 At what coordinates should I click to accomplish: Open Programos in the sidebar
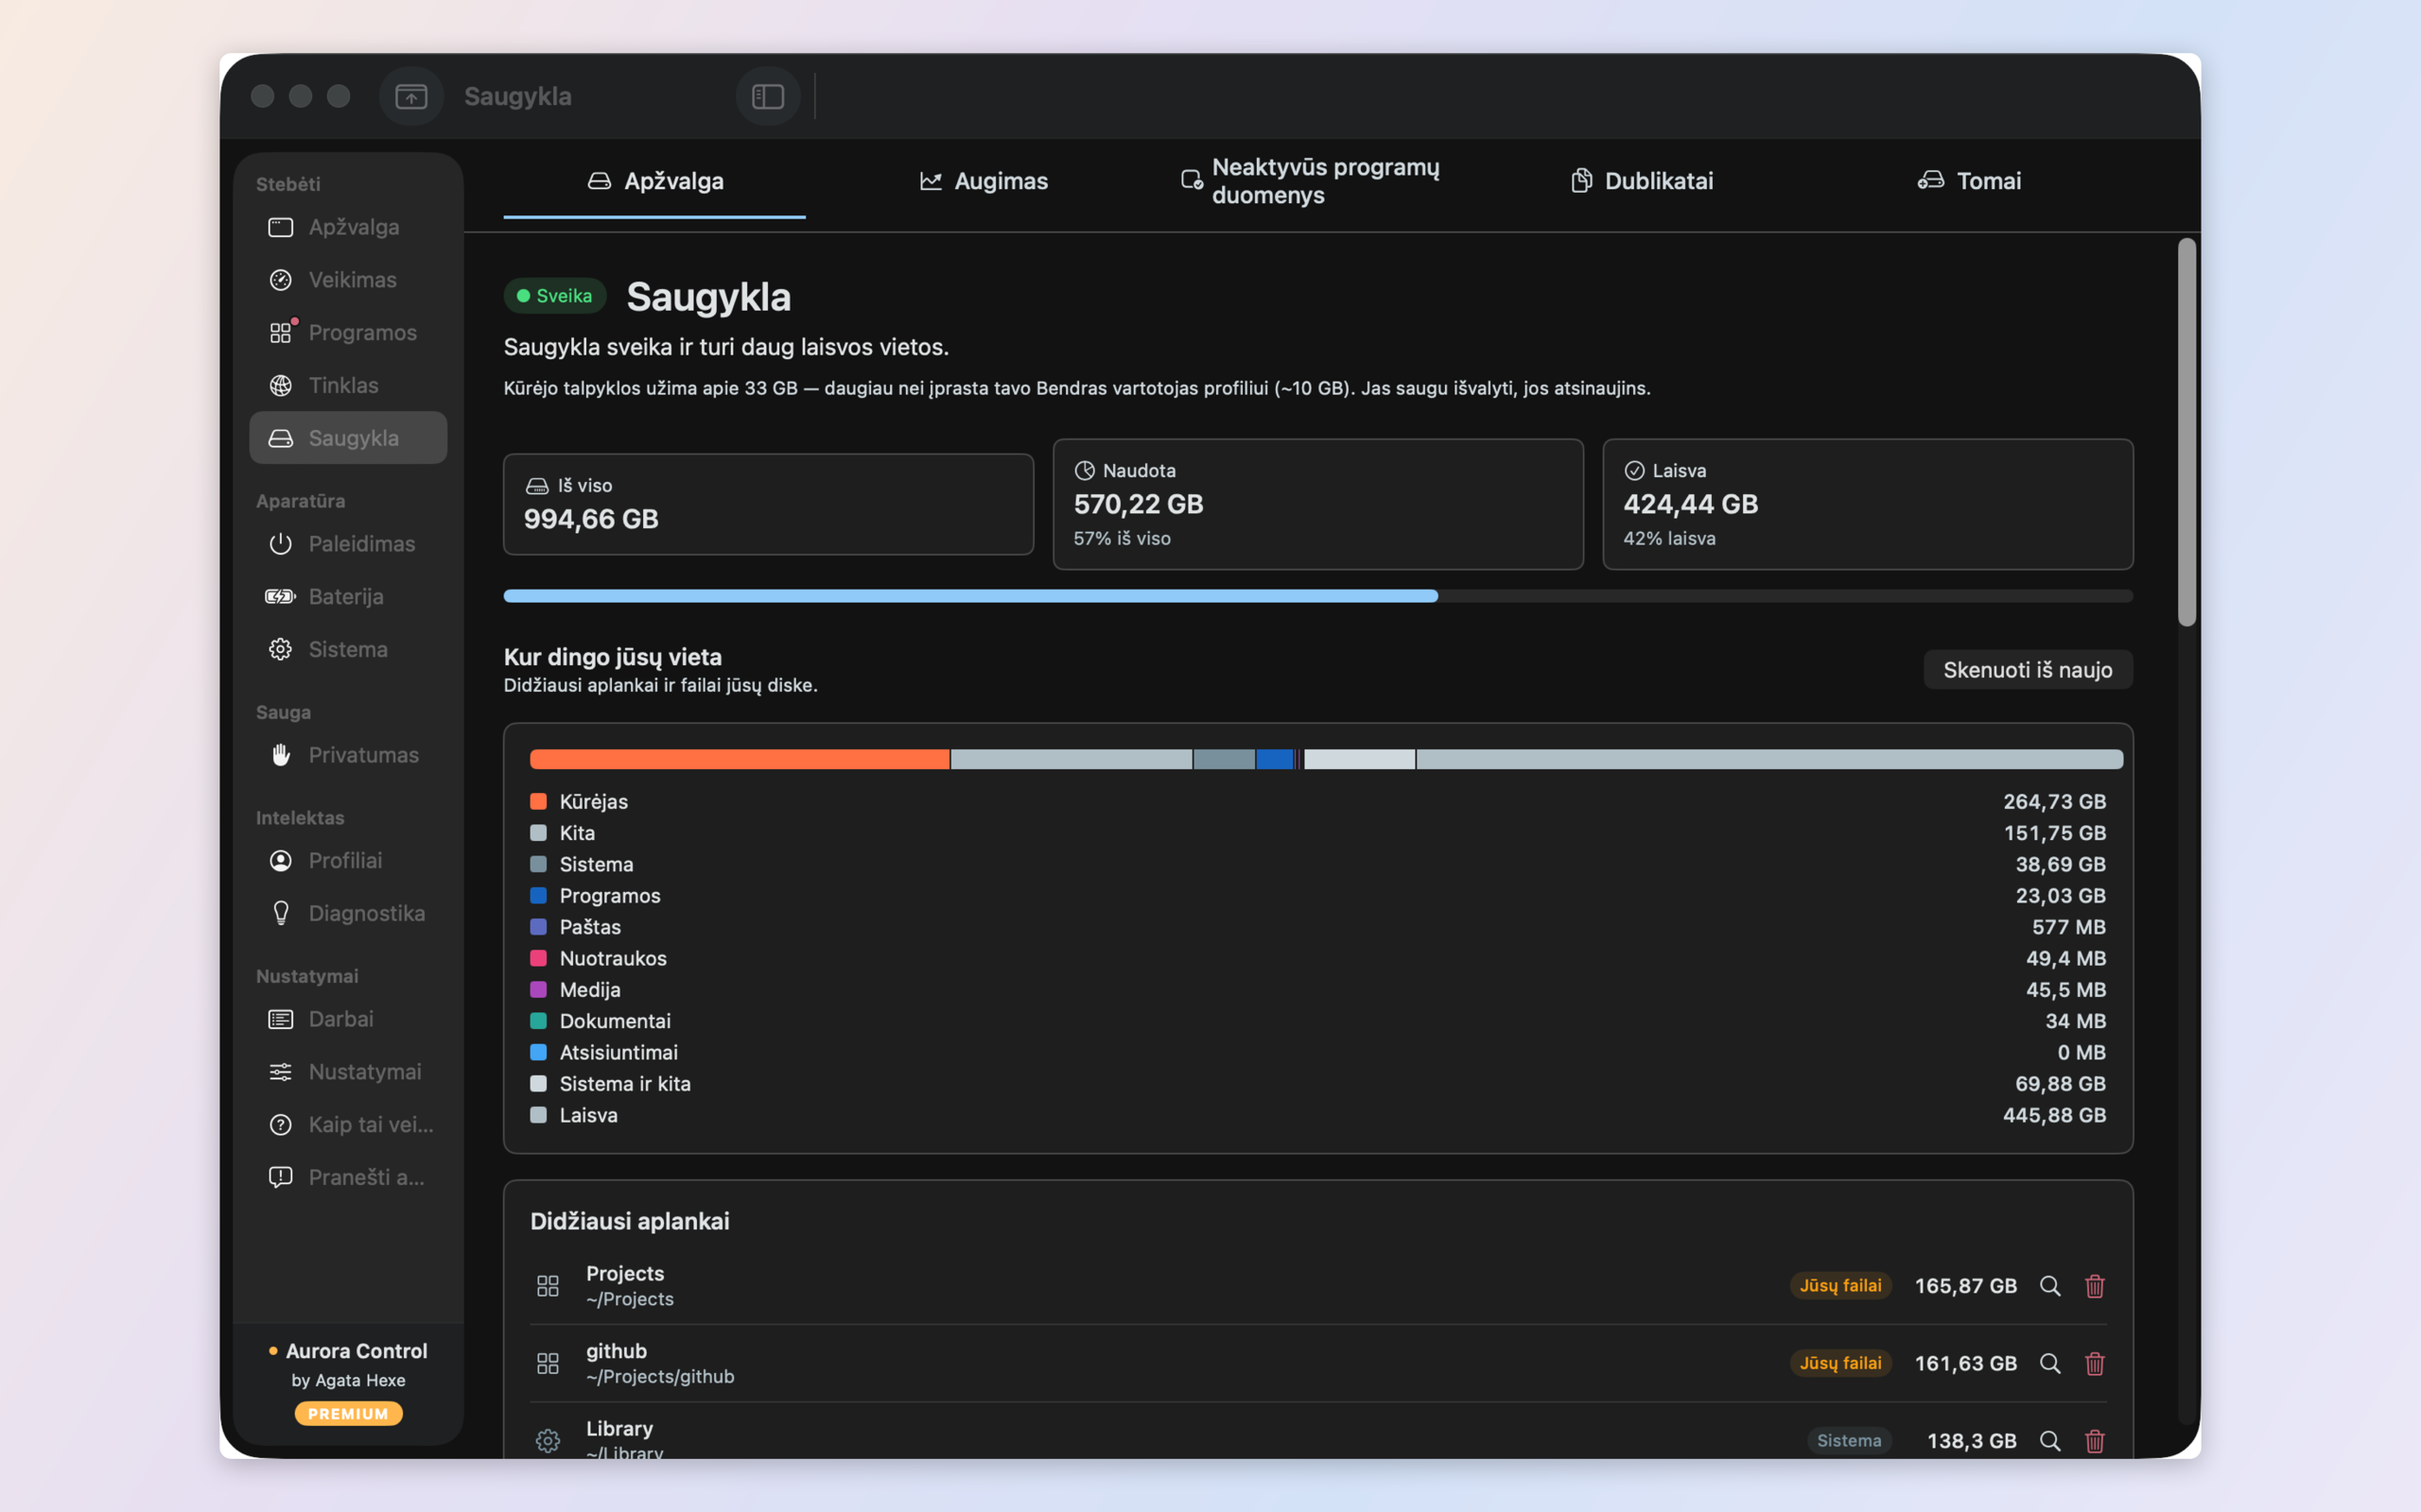(348, 332)
